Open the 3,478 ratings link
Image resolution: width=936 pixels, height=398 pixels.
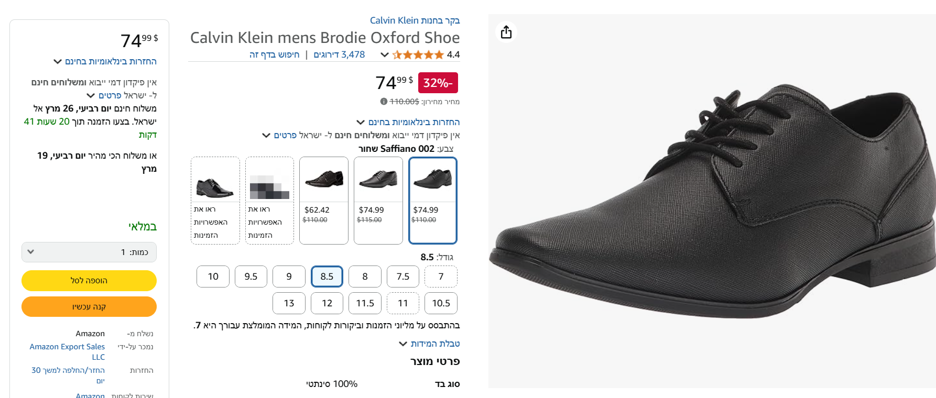[x=339, y=54]
